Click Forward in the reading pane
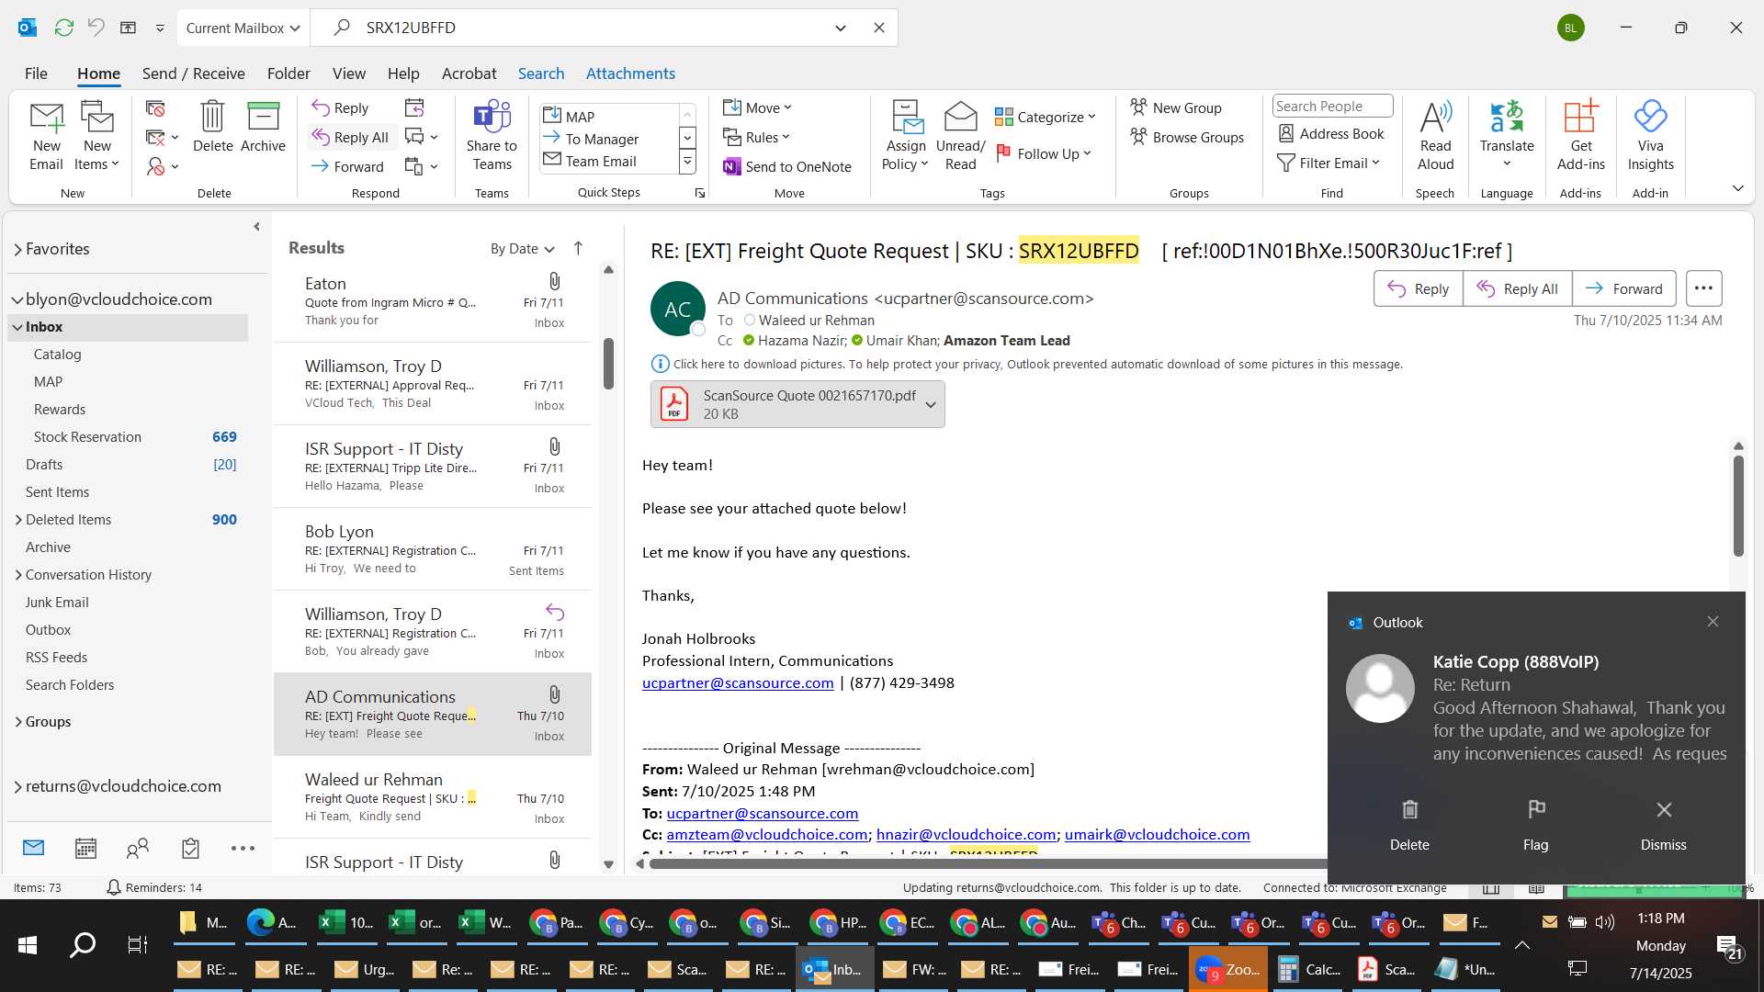Screen dimensions: 1764x992 [x=1623, y=288]
